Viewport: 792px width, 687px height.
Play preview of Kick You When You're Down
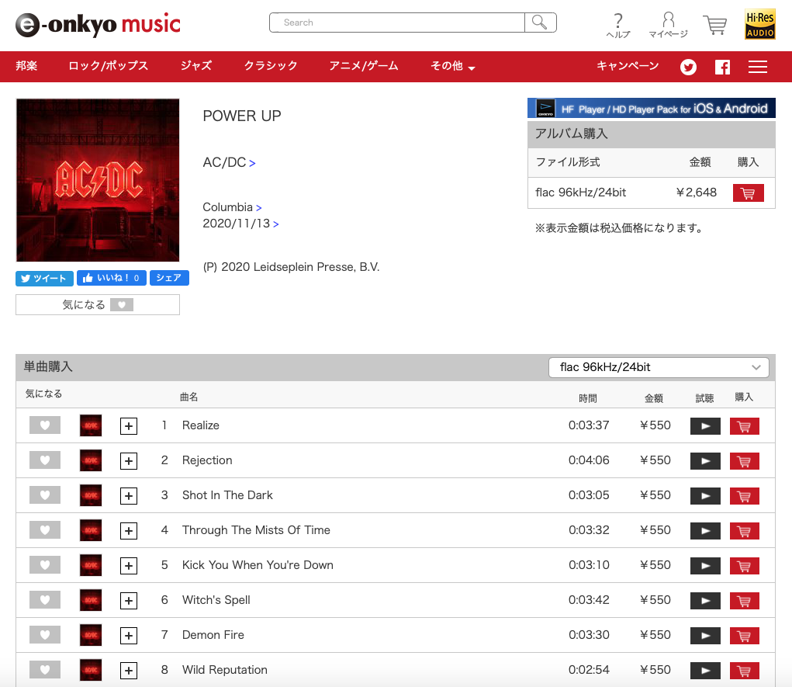705,566
